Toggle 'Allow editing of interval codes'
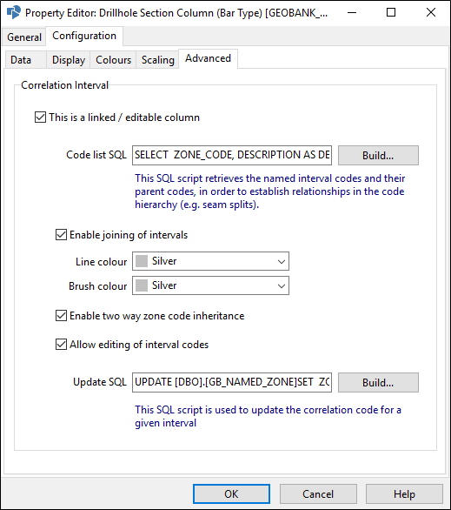 61,344
